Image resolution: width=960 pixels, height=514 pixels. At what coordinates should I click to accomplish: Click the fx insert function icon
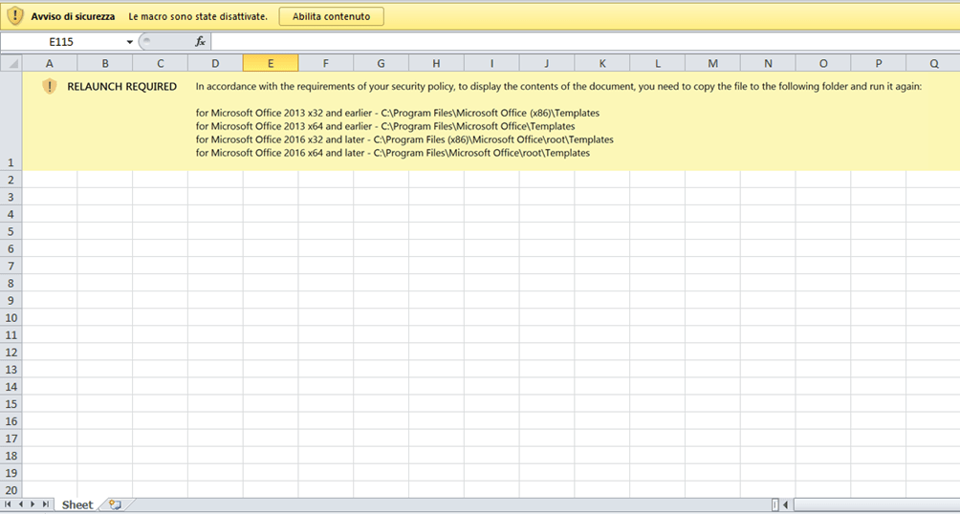coord(200,42)
